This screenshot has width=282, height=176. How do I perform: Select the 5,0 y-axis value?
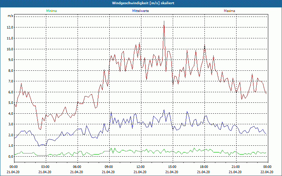[11, 103]
